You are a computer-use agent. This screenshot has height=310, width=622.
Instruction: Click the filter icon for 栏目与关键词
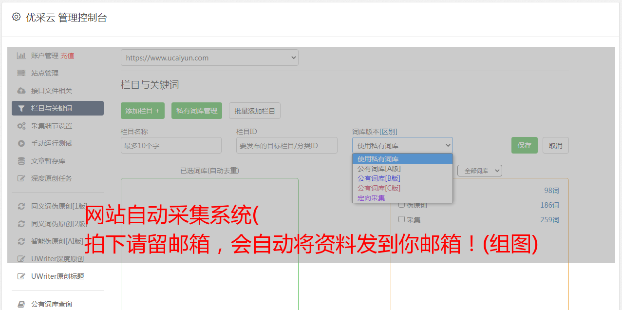[x=21, y=108]
